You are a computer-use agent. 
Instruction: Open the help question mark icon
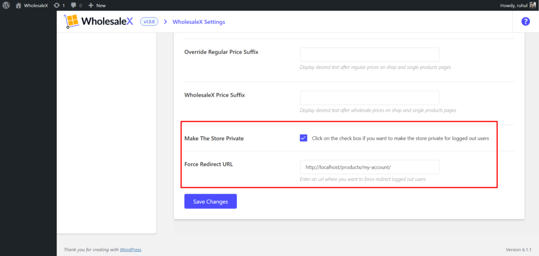[x=525, y=22]
